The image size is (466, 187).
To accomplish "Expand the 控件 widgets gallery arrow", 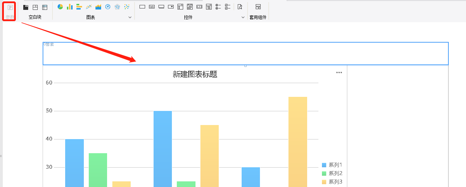I will pos(243,17).
